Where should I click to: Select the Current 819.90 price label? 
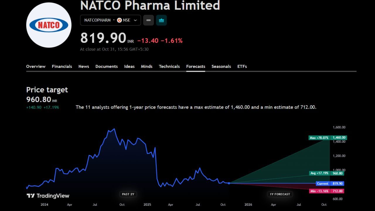pyautogui.click(x=323, y=183)
